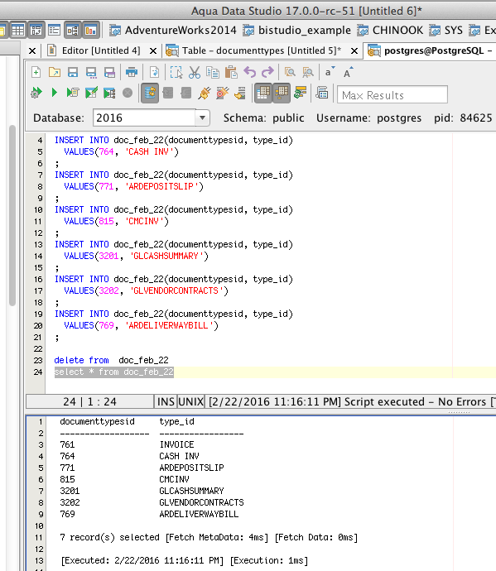
Task: Switch to Table - documenttypes [Untitled 5] tab
Action: [x=262, y=50]
